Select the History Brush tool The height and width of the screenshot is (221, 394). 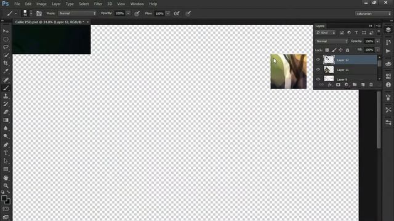[6, 104]
